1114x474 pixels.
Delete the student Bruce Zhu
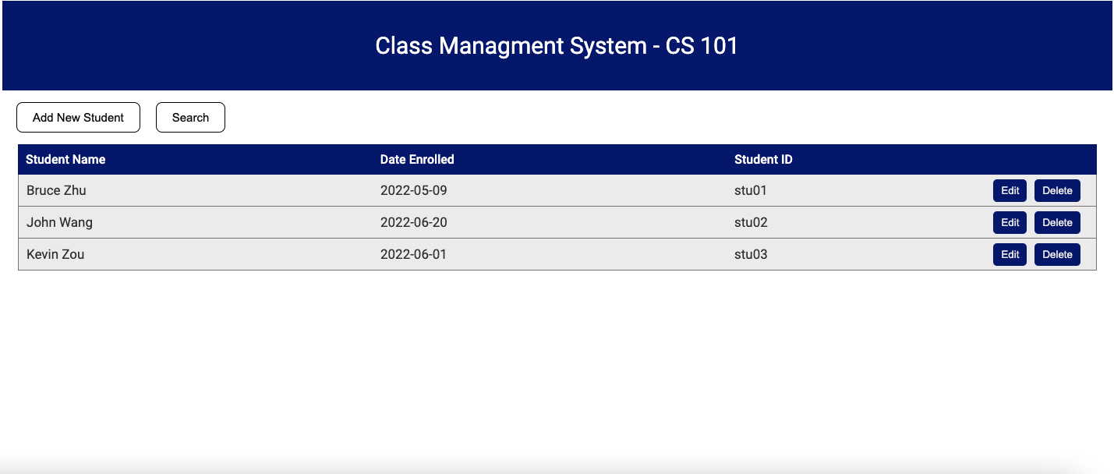pos(1057,190)
